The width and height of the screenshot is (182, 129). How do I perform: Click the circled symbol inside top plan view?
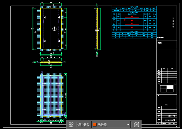point(54,28)
